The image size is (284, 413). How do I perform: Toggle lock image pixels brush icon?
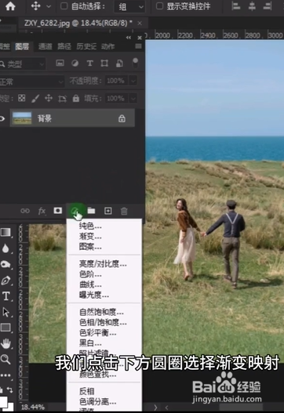click(35, 99)
